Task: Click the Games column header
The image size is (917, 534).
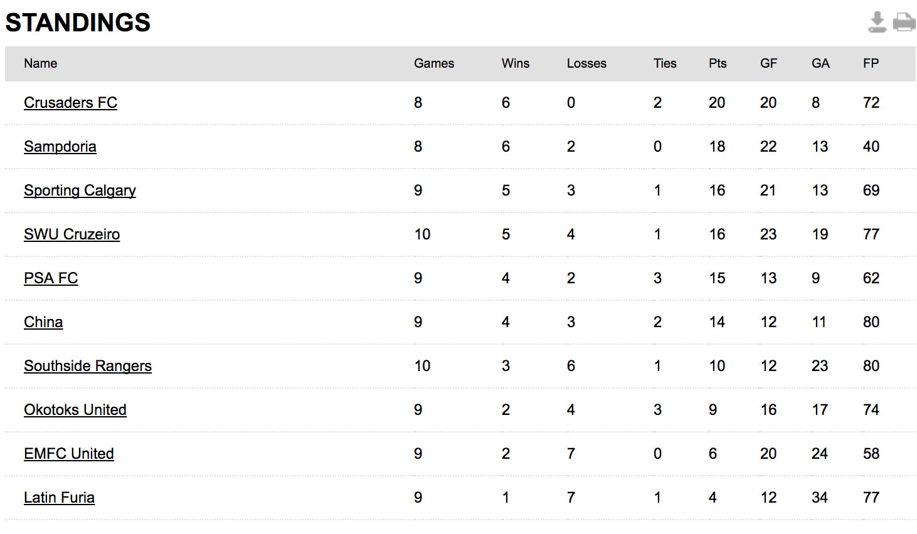Action: click(434, 63)
